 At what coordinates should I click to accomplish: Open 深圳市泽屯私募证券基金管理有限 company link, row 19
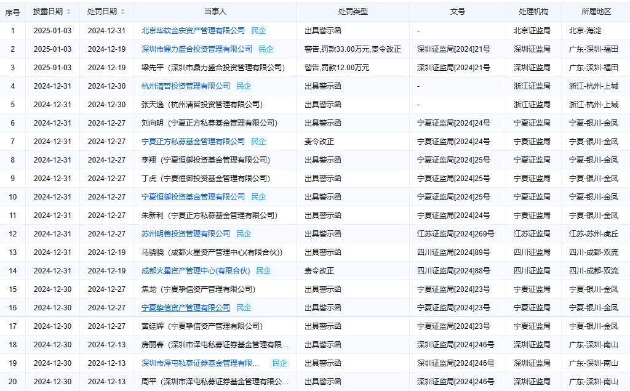200,363
